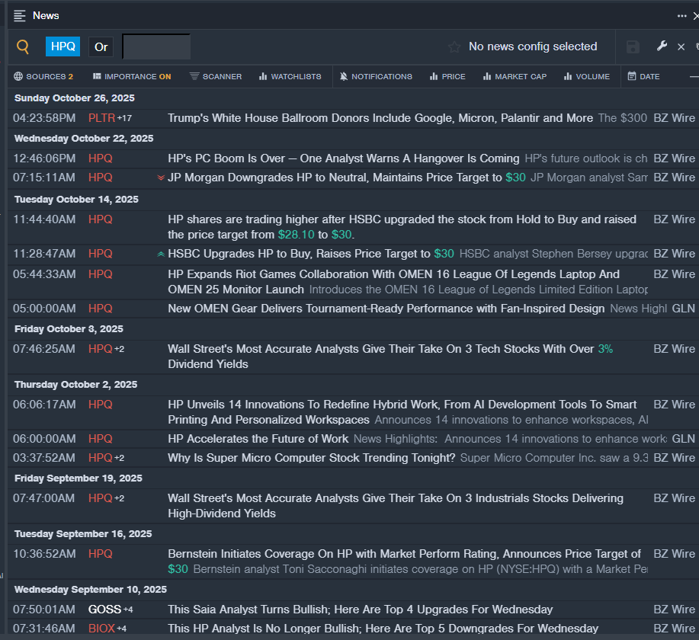
Task: Open the Scanner filter
Action: 216,77
